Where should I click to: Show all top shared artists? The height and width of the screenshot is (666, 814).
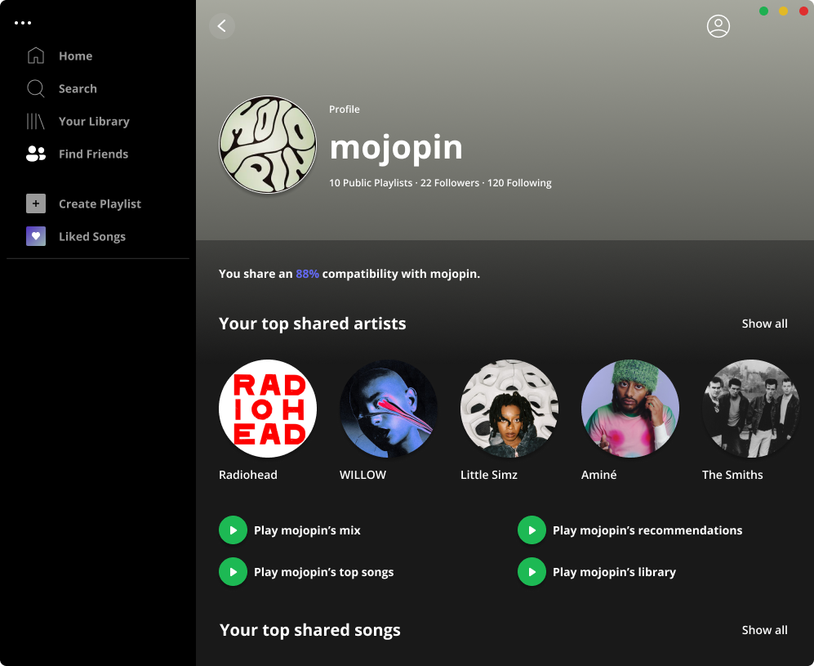pos(764,324)
